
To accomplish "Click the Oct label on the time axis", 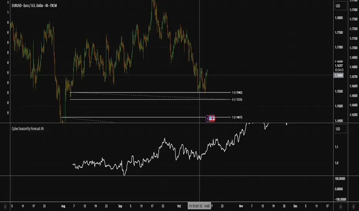I will point(179,206).
